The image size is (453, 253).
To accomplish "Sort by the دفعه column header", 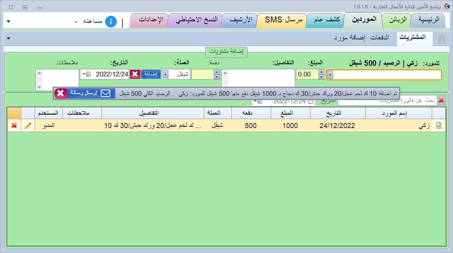I will (x=251, y=113).
